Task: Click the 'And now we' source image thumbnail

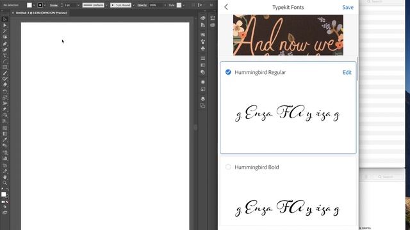Action: click(288, 35)
